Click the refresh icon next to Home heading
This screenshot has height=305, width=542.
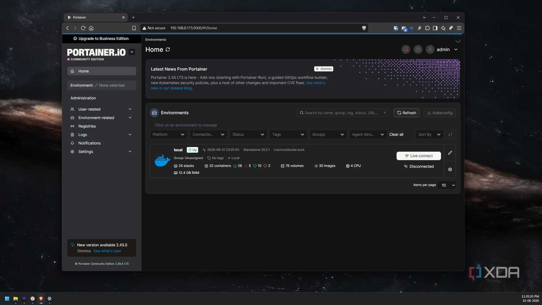point(168,50)
